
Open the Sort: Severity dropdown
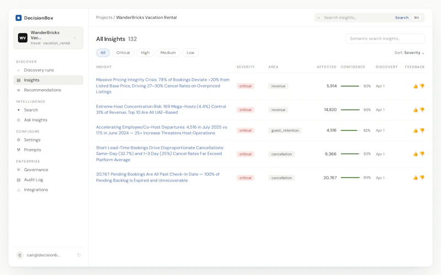coord(409,53)
